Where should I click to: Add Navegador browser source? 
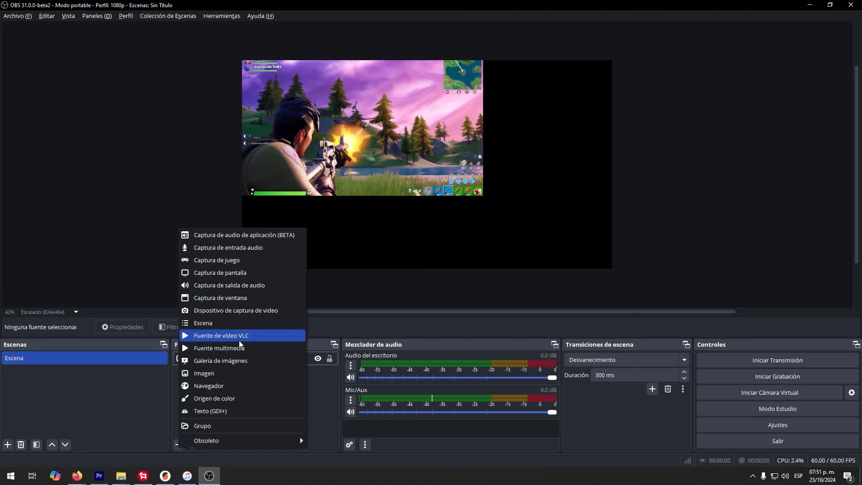coord(242,386)
